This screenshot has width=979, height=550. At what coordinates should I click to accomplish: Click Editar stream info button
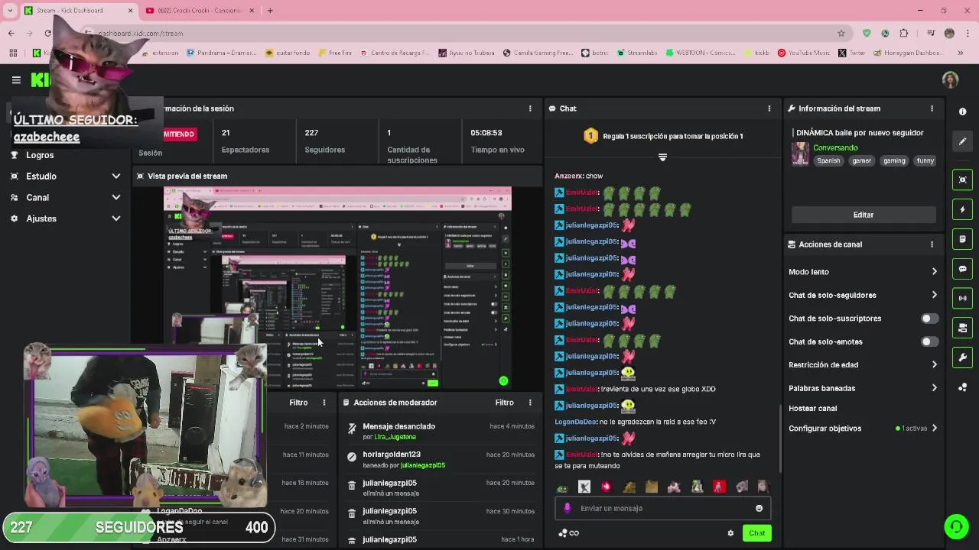pyautogui.click(x=864, y=215)
